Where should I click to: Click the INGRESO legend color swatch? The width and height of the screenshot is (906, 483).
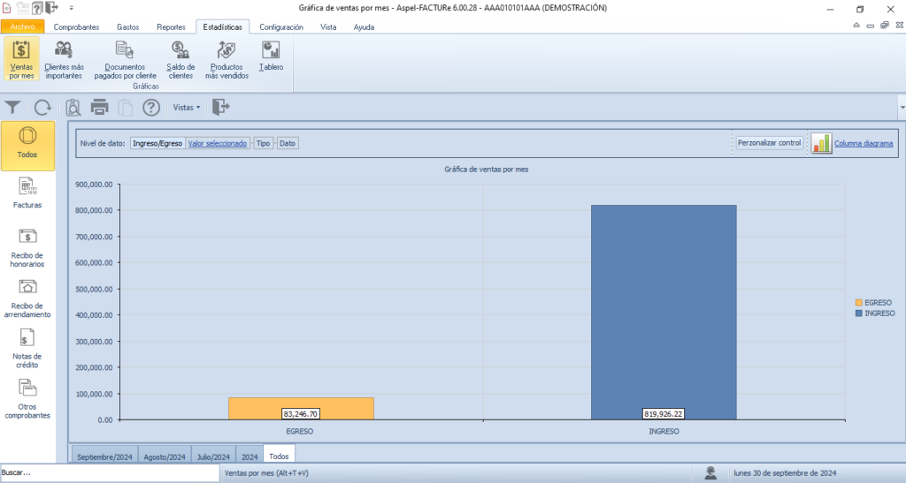[858, 313]
